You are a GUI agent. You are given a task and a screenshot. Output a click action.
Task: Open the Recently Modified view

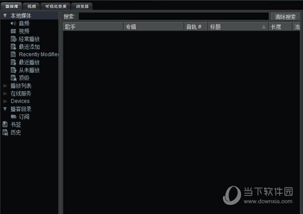coord(39,54)
